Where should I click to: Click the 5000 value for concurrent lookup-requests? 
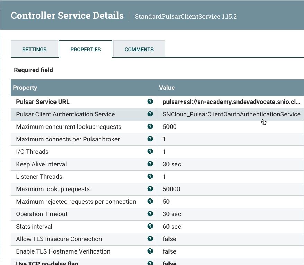[x=170, y=127]
